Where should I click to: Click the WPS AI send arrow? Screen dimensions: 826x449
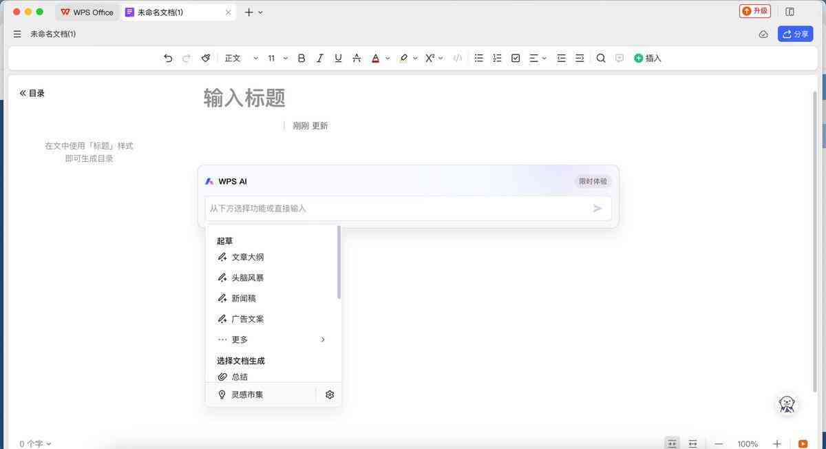(x=597, y=208)
